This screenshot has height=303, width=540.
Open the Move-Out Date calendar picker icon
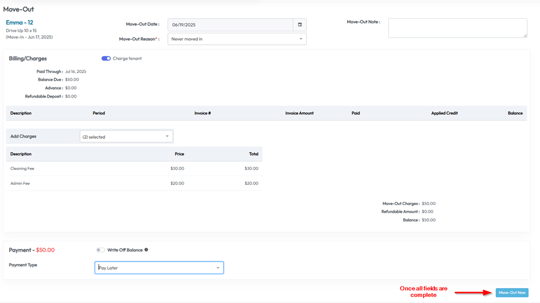coord(300,25)
